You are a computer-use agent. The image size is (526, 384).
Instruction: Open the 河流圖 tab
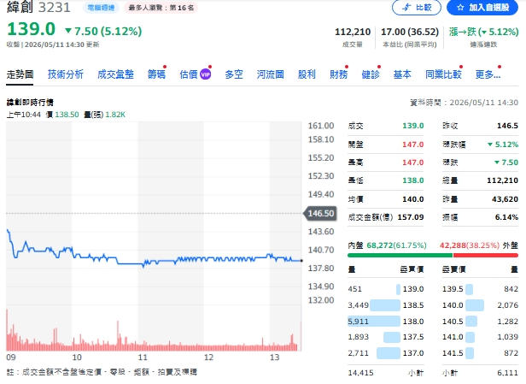271,74
